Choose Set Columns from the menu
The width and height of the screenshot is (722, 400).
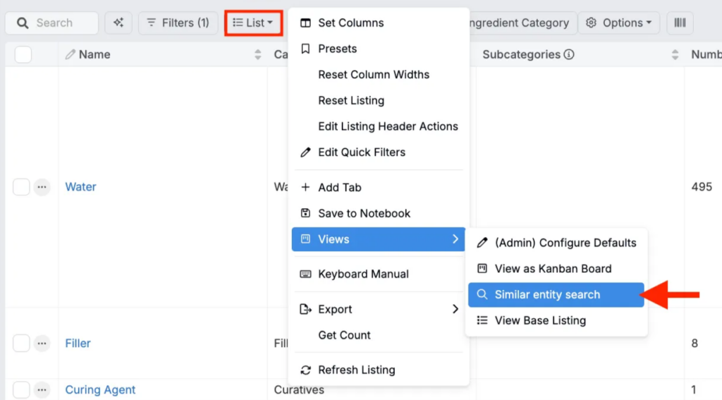350,23
